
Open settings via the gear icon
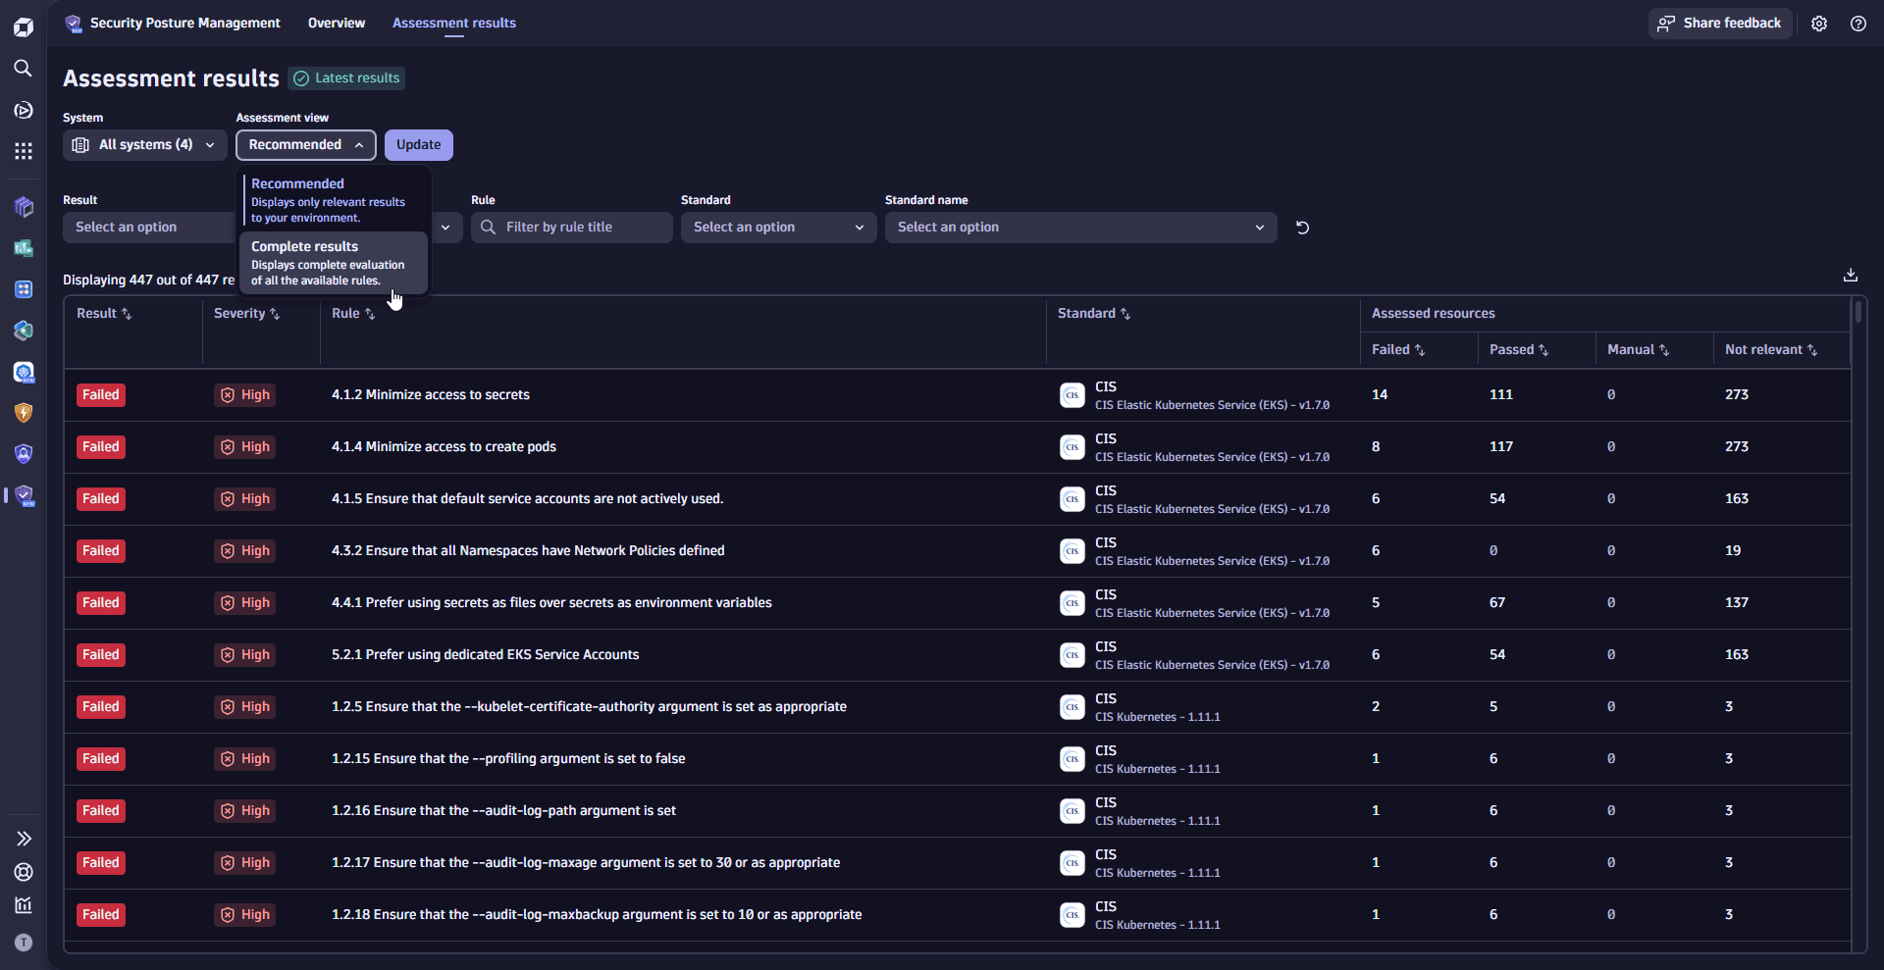[1819, 23]
